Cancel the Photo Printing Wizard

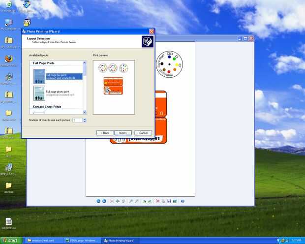pyautogui.click(x=143, y=133)
